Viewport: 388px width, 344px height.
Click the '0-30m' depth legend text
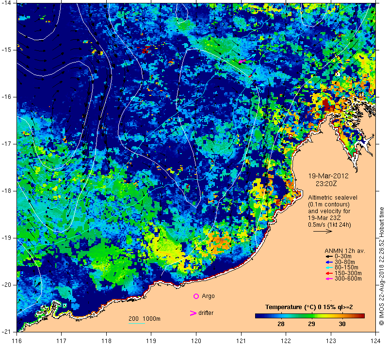(343, 256)
